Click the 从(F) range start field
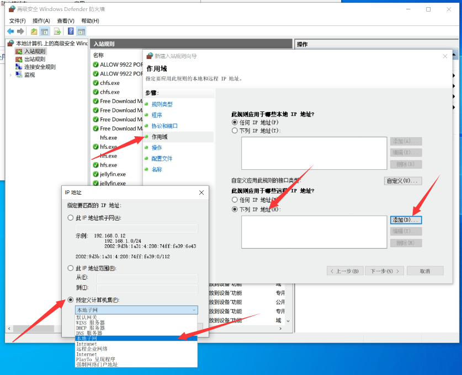Viewport: 462px width, 375px height. (147, 278)
